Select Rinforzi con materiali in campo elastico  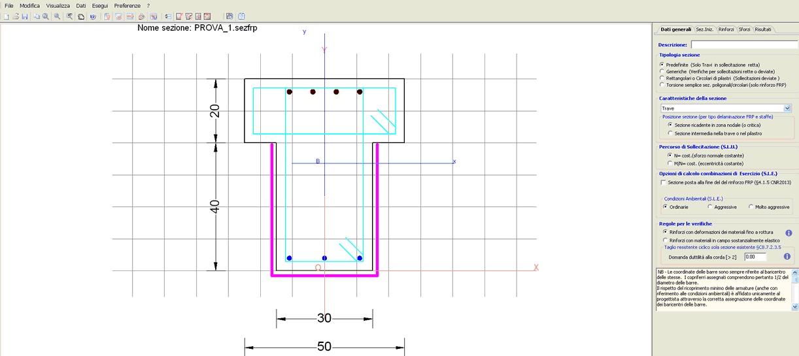[x=665, y=240]
